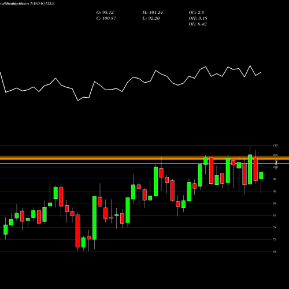Viewport: 289px width, 289px height.
Task: Click the 112 price axis label
Action: tap(275, 145)
